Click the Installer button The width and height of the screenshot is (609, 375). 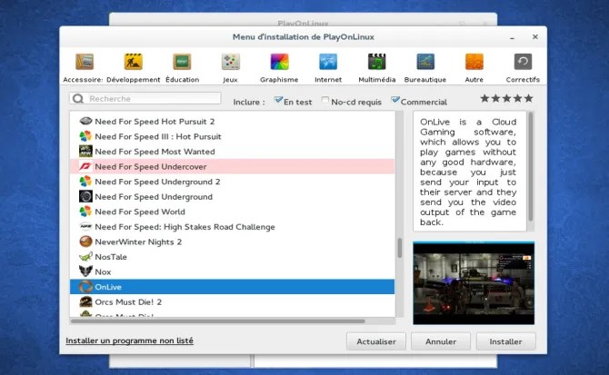505,341
